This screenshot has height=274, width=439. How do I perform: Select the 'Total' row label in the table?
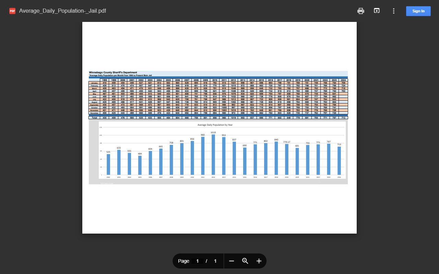coord(94,117)
